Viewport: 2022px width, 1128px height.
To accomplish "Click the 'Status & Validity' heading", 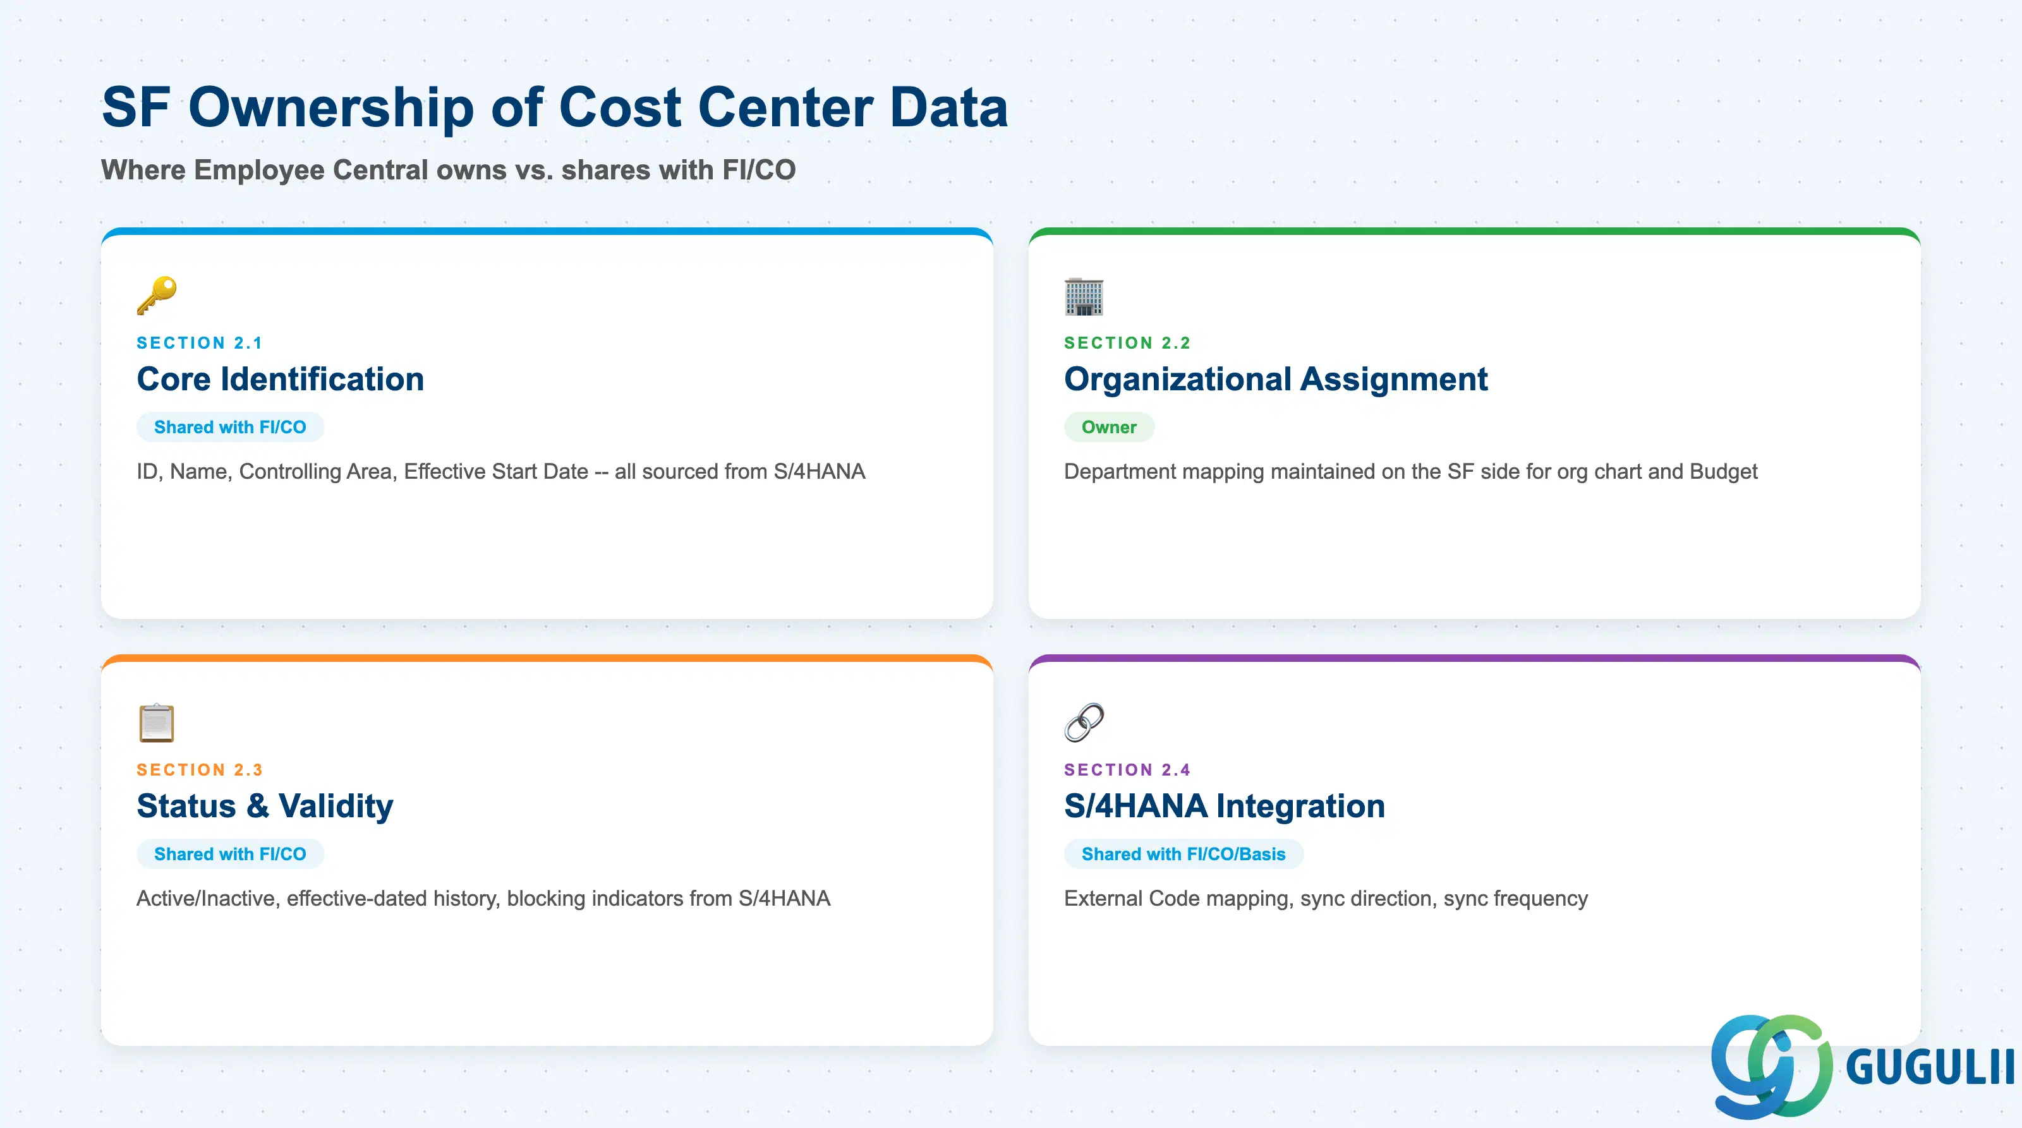I will (265, 807).
